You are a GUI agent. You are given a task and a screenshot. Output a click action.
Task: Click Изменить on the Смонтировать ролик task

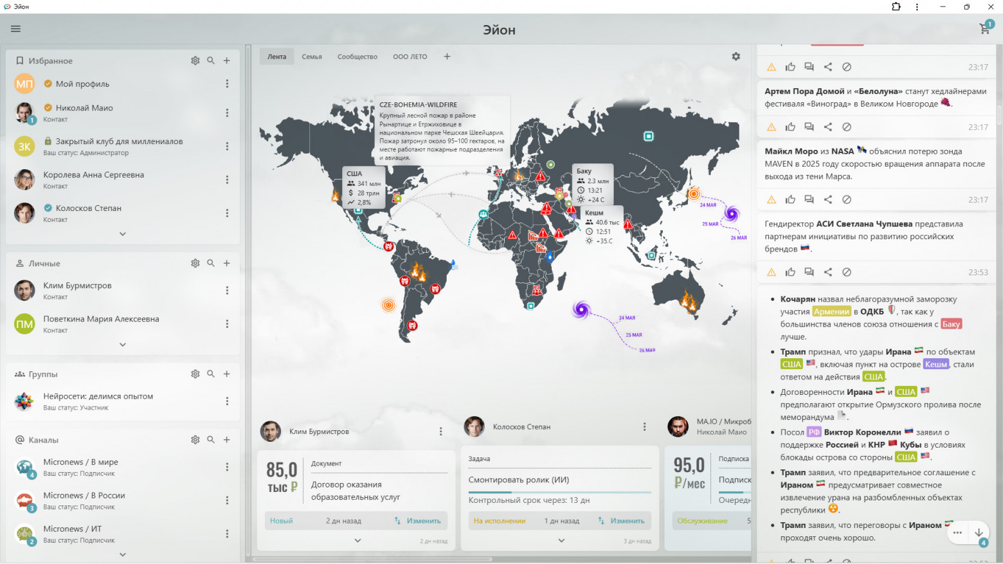[622, 521]
